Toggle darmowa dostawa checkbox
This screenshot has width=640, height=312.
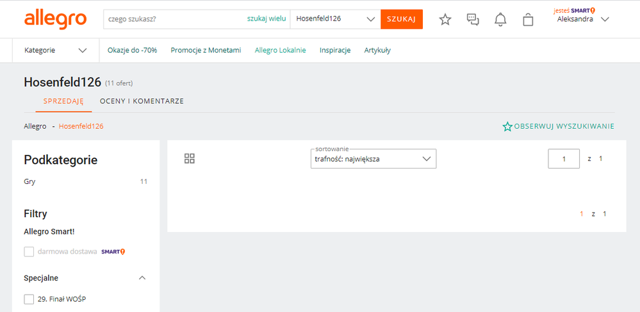click(29, 252)
